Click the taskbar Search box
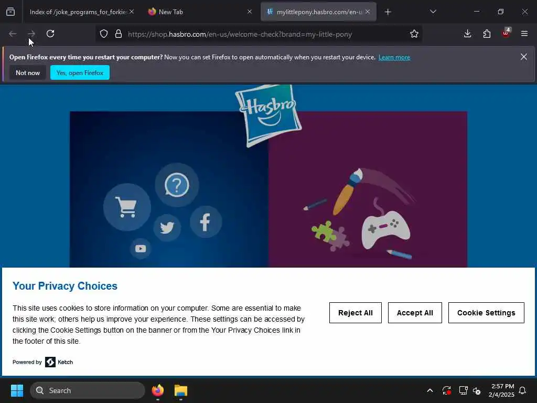Viewport: 537px width, 403px height. coord(88,390)
